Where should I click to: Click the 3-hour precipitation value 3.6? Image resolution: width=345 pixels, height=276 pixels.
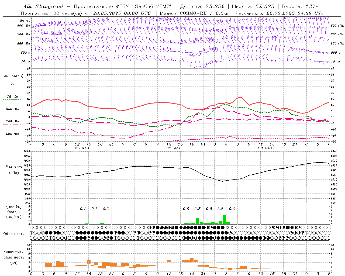point(220,209)
